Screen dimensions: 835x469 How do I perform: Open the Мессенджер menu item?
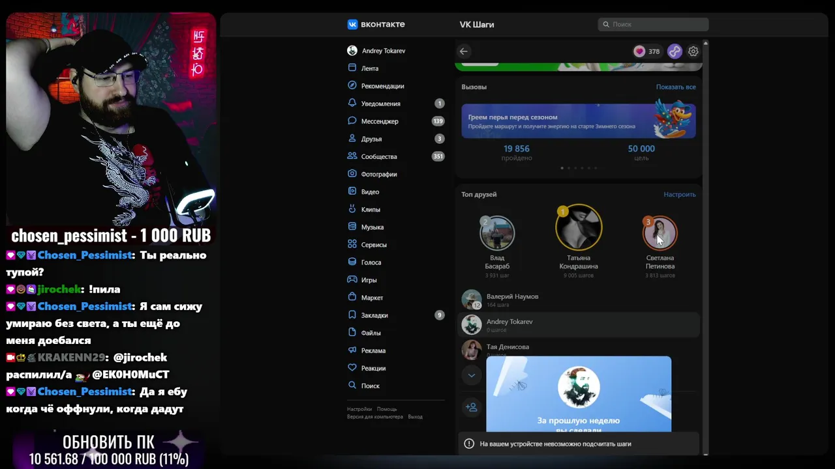point(395,121)
